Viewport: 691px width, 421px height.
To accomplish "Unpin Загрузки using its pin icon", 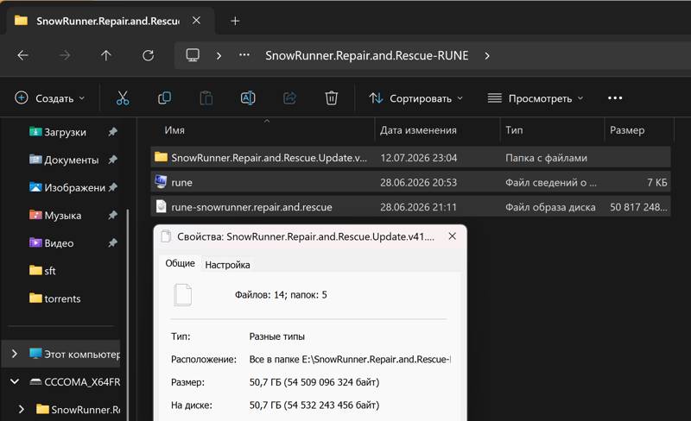I will tap(113, 131).
